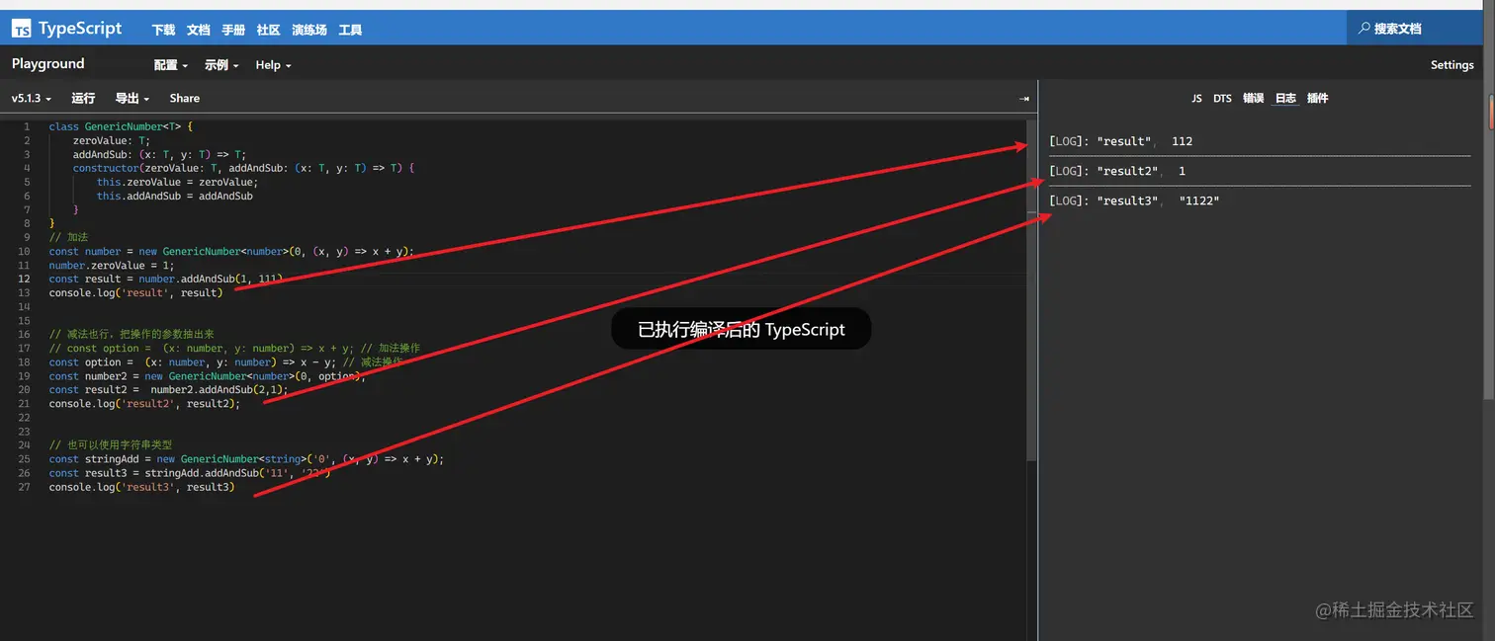Open the Help dropdown menu
This screenshot has height=641, width=1495.
click(273, 65)
